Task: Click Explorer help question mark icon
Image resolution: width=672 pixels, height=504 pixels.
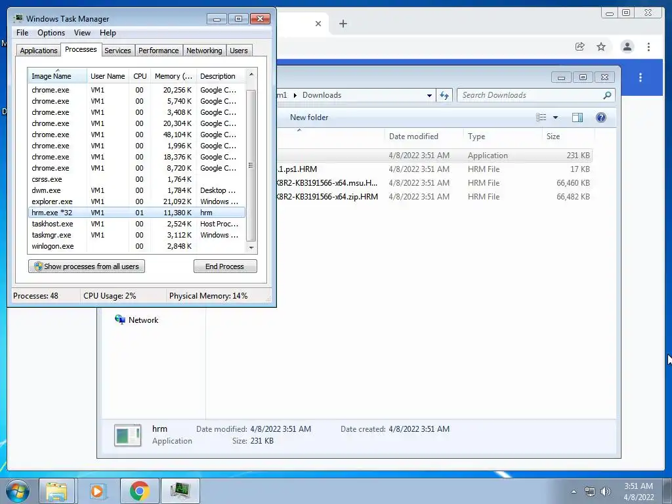Action: tap(601, 117)
